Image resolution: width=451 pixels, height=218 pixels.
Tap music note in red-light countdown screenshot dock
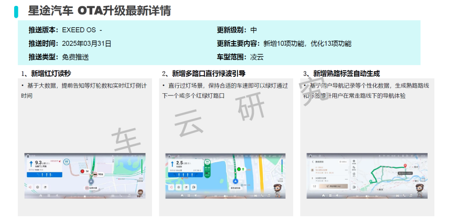click(x=129, y=195)
